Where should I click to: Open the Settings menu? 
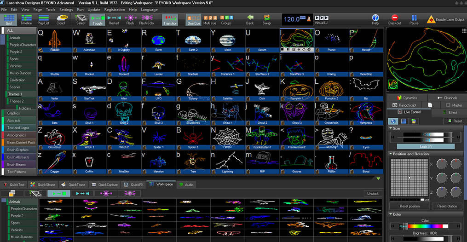coord(66,9)
